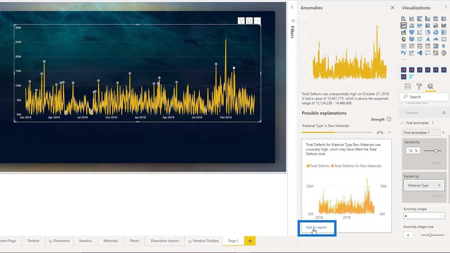Screen dimensions: 450x253
Task: Adjust the Sensitivity slider
Action: coord(436,151)
